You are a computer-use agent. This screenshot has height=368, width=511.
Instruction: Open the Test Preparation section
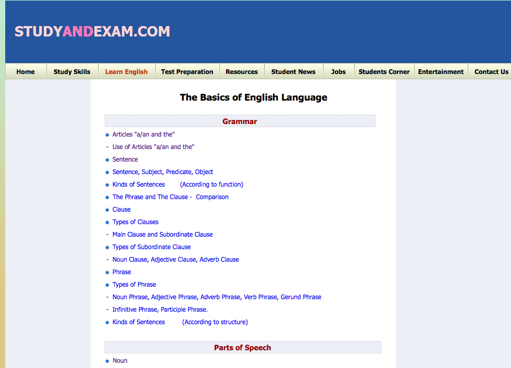pos(187,71)
